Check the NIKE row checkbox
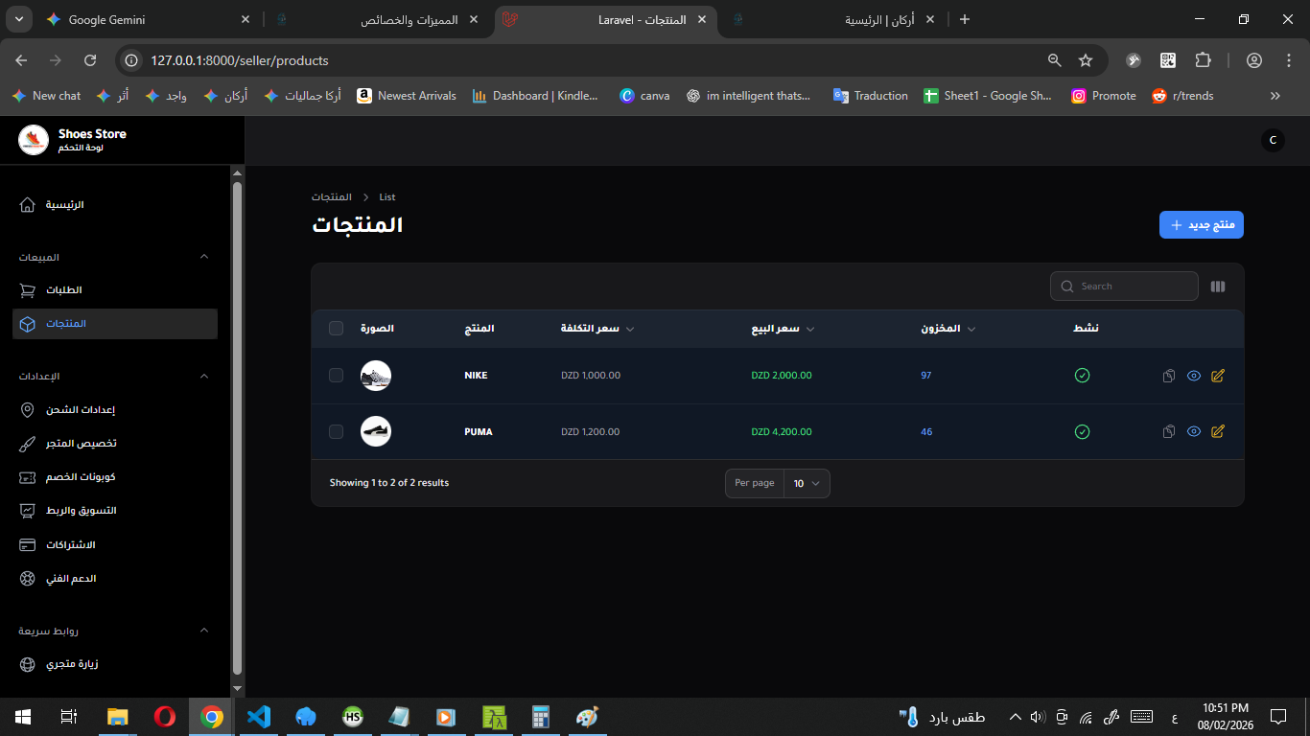This screenshot has width=1310, height=736. pyautogui.click(x=336, y=376)
